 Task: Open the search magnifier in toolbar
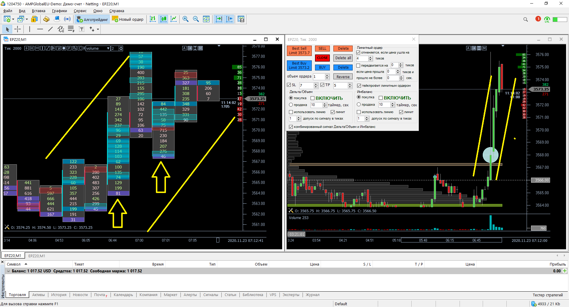click(x=526, y=20)
